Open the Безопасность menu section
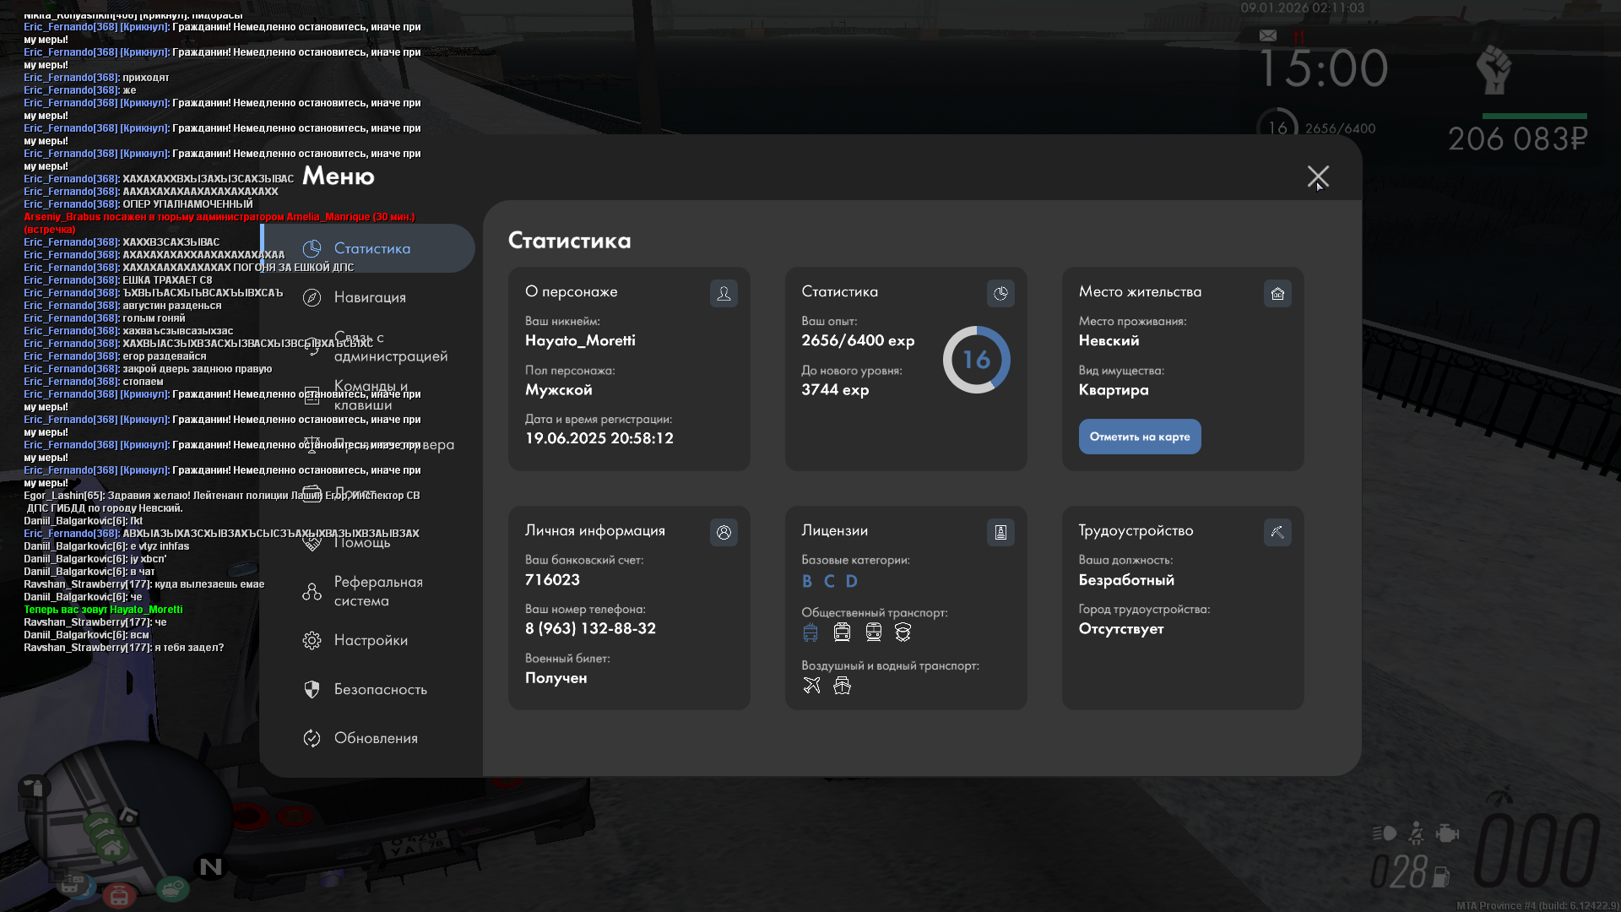Screen dimensions: 1621x912 pos(380,689)
